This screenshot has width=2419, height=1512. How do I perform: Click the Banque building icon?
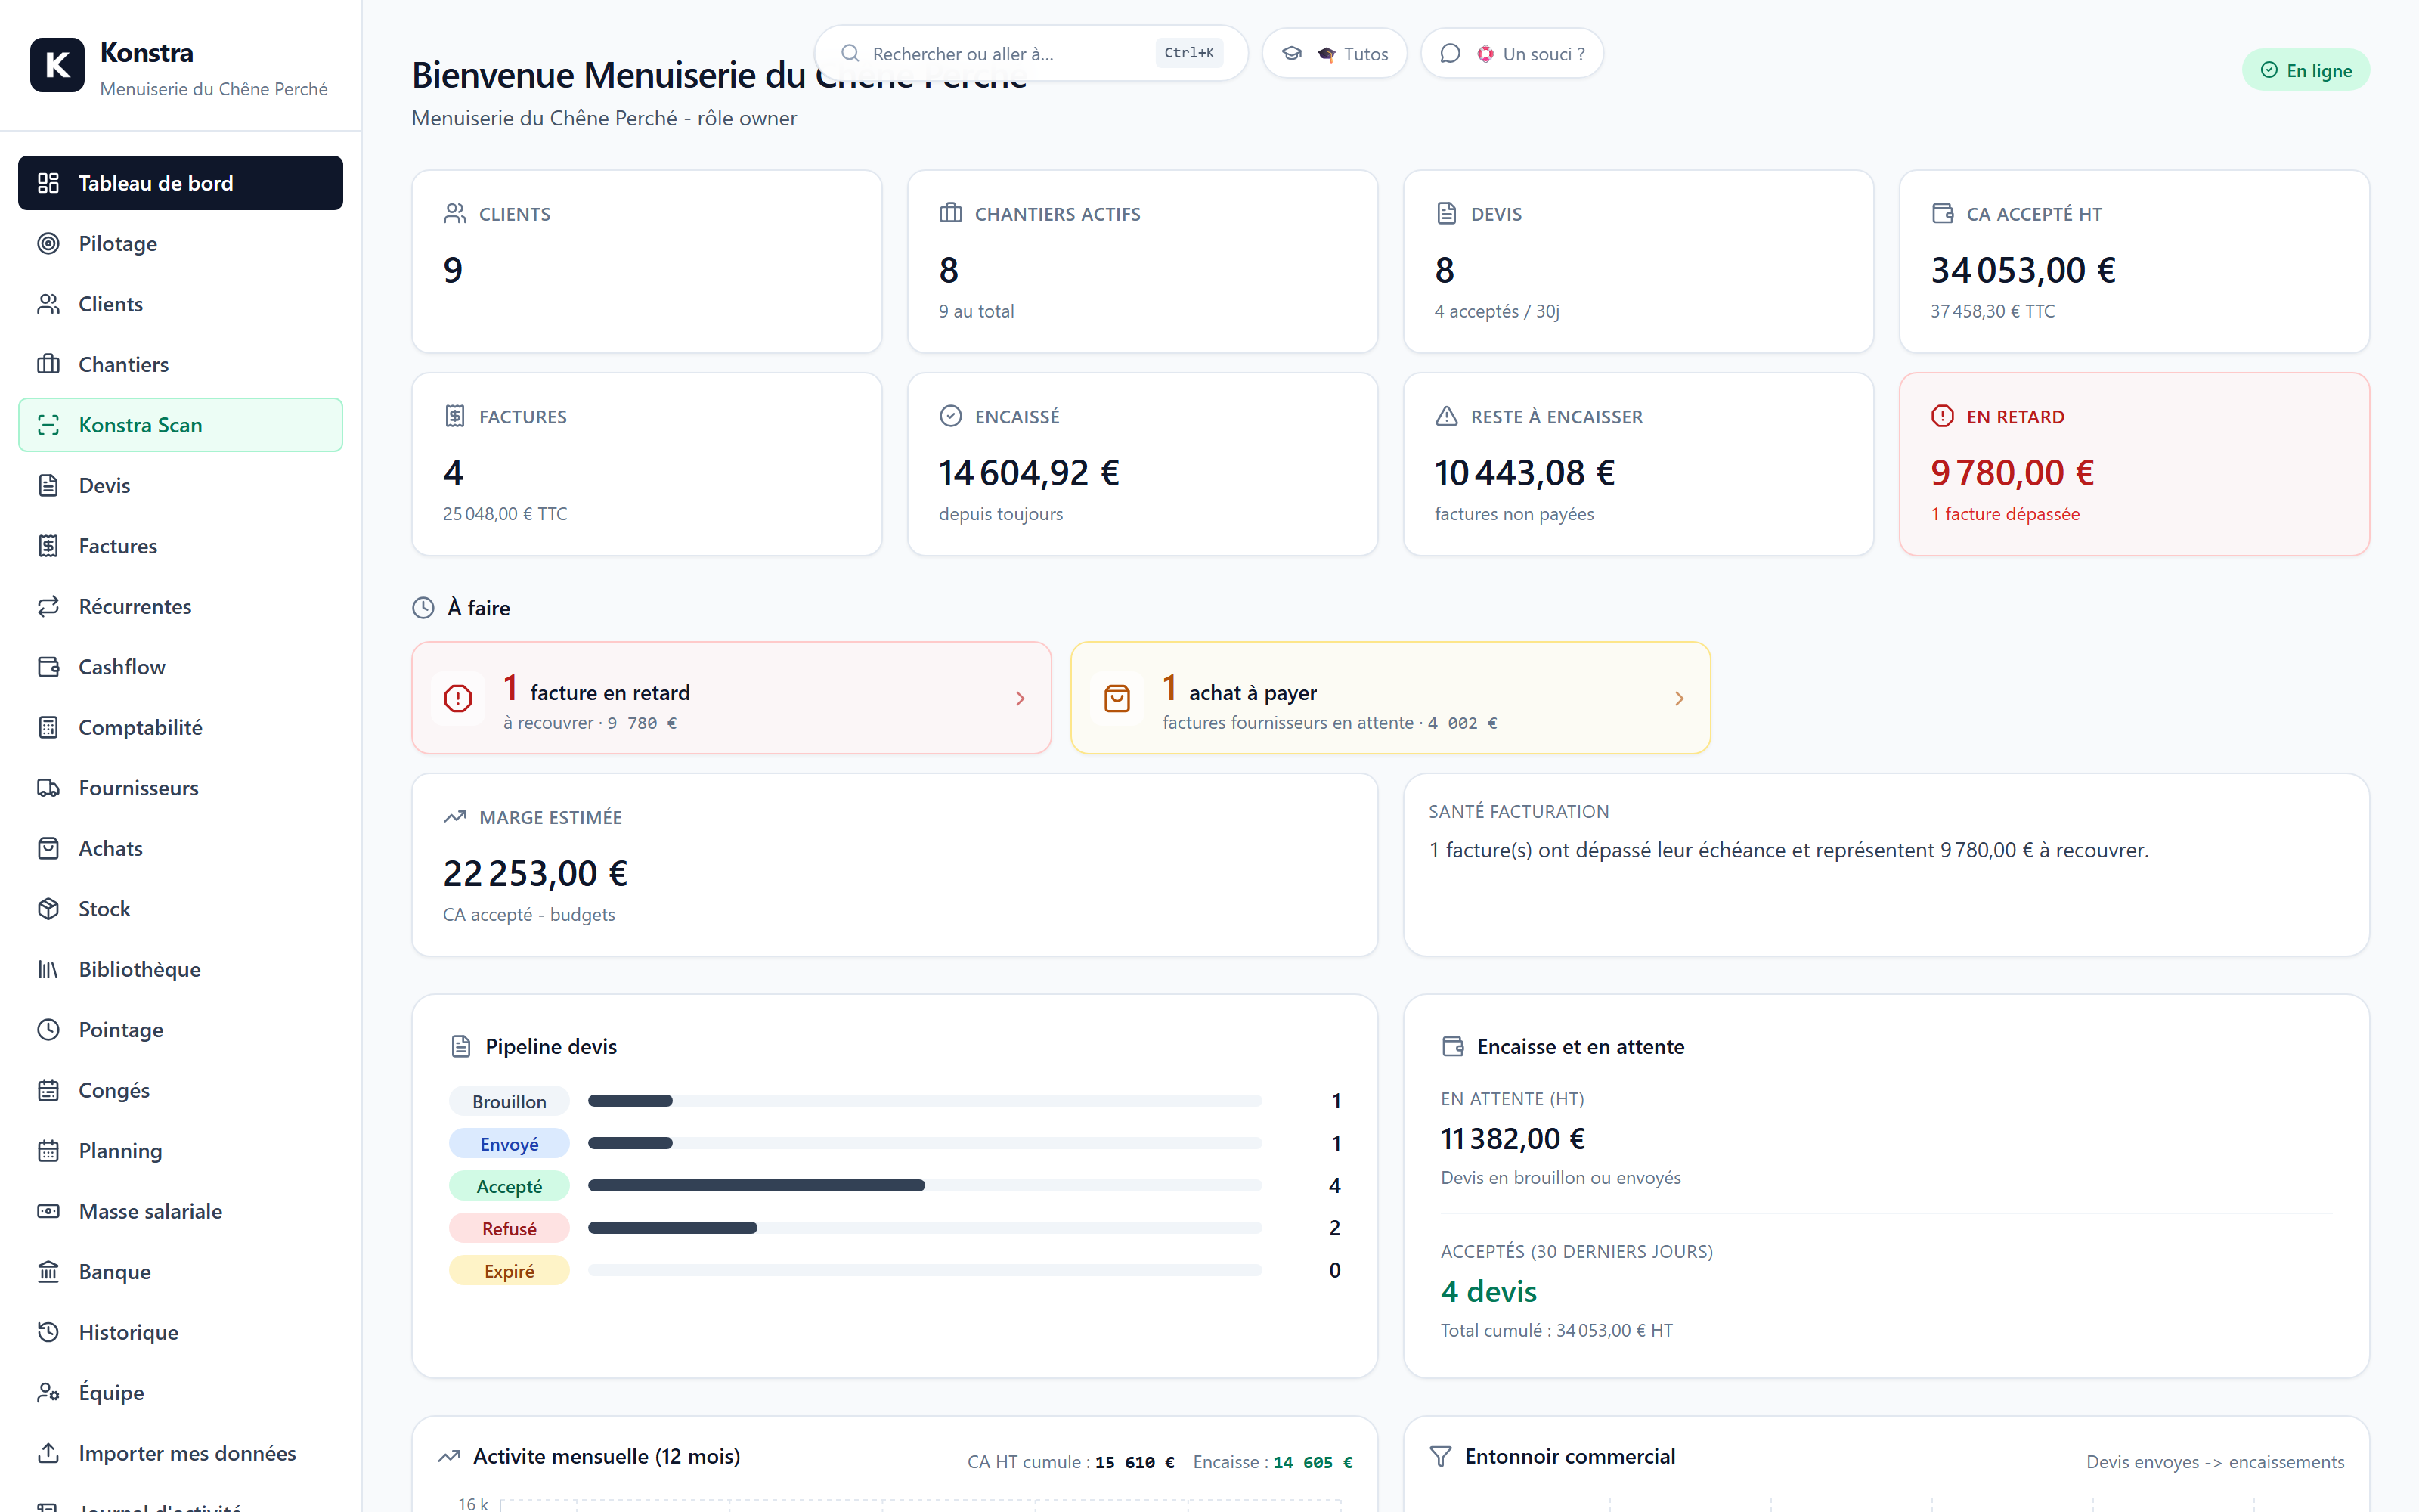click(48, 1272)
